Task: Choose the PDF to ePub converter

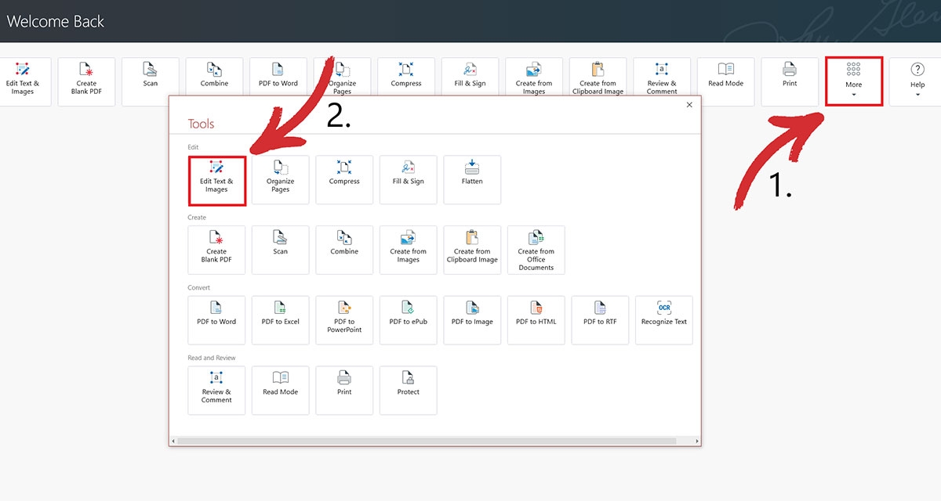Action: pos(409,320)
